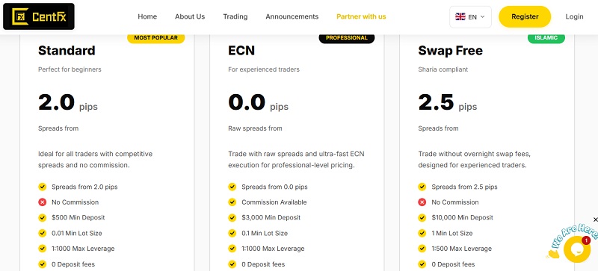Open the About Us menu
598x271 pixels.
pos(190,16)
